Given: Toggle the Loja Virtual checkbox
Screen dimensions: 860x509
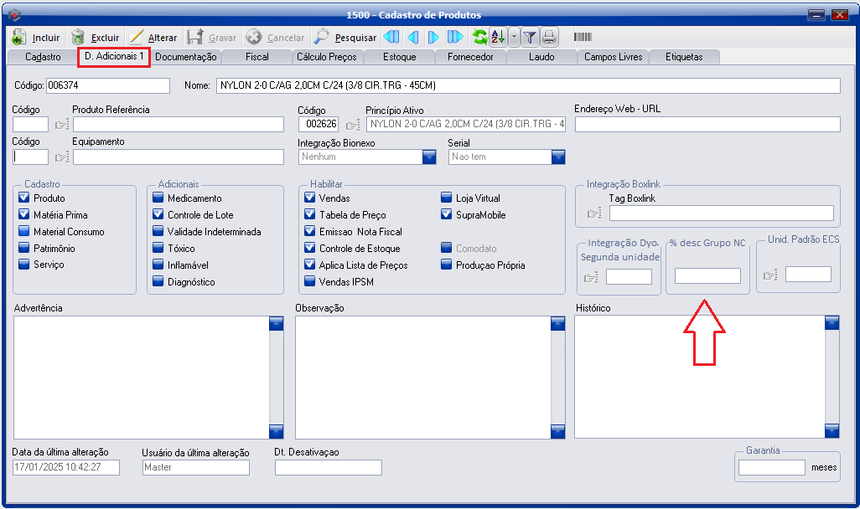Looking at the screenshot, I should [x=447, y=198].
